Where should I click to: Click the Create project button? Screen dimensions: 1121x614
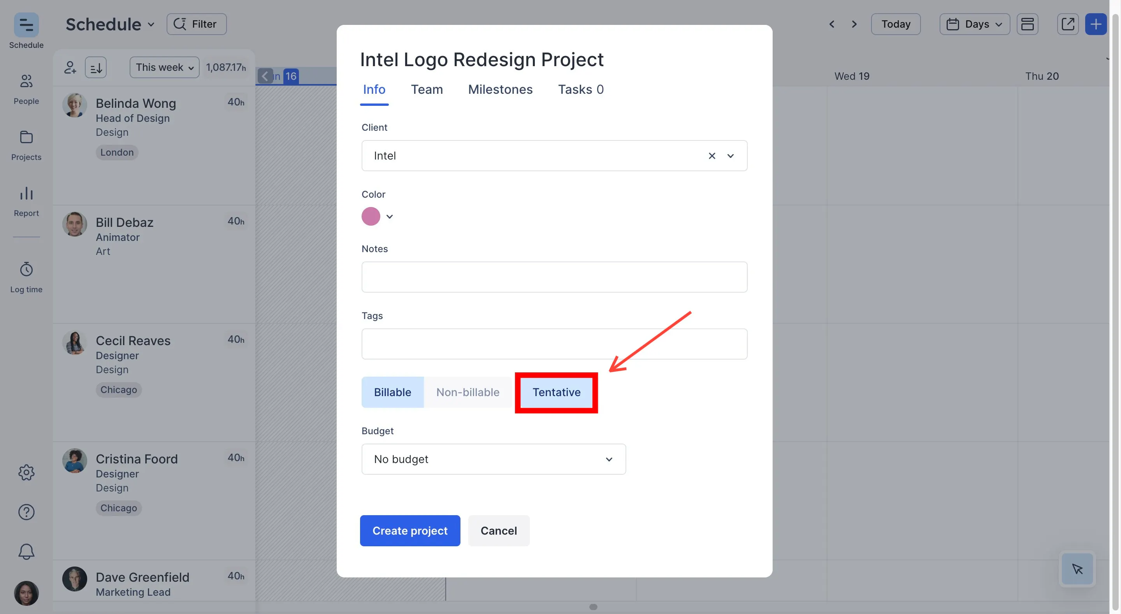click(x=410, y=531)
